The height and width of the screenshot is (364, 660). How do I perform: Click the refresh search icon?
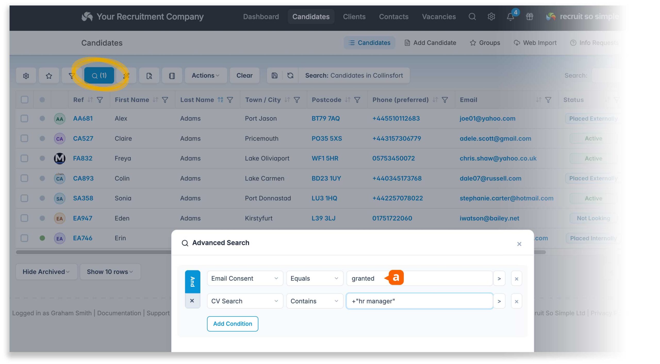coord(290,76)
